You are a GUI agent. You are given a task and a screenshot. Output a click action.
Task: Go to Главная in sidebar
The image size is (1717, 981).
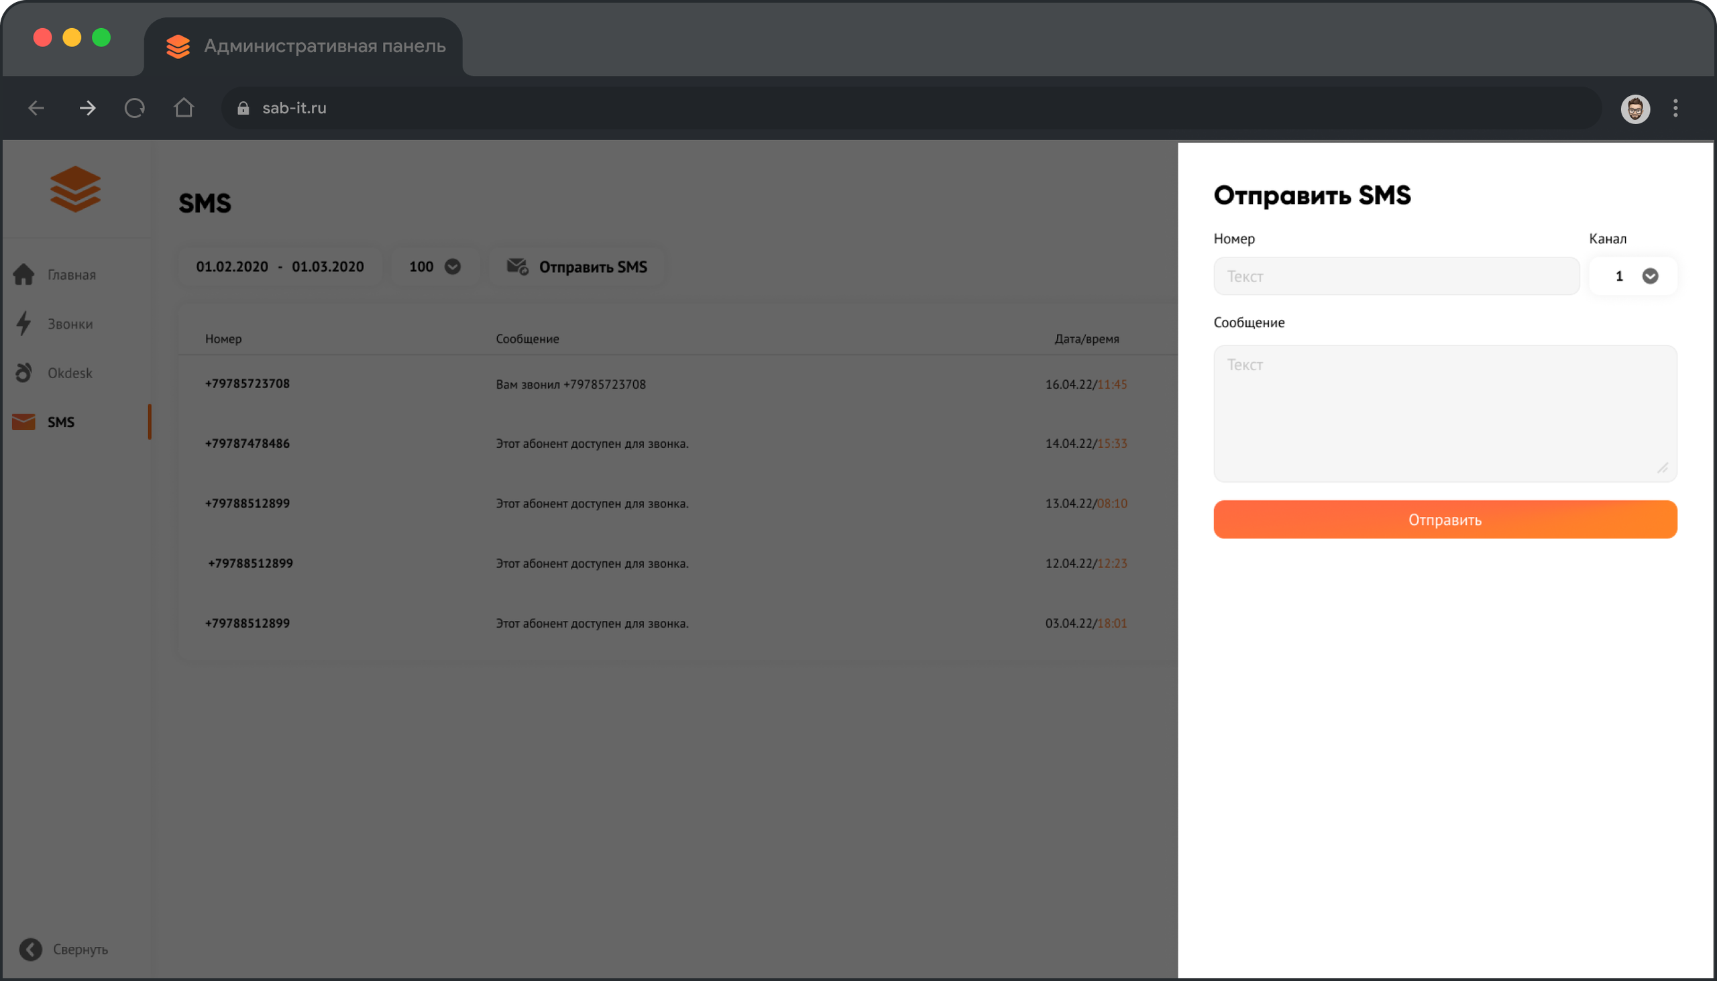click(x=71, y=275)
